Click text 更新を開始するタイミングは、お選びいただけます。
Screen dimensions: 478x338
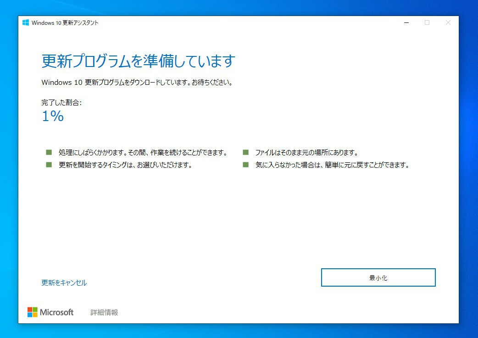pos(125,165)
